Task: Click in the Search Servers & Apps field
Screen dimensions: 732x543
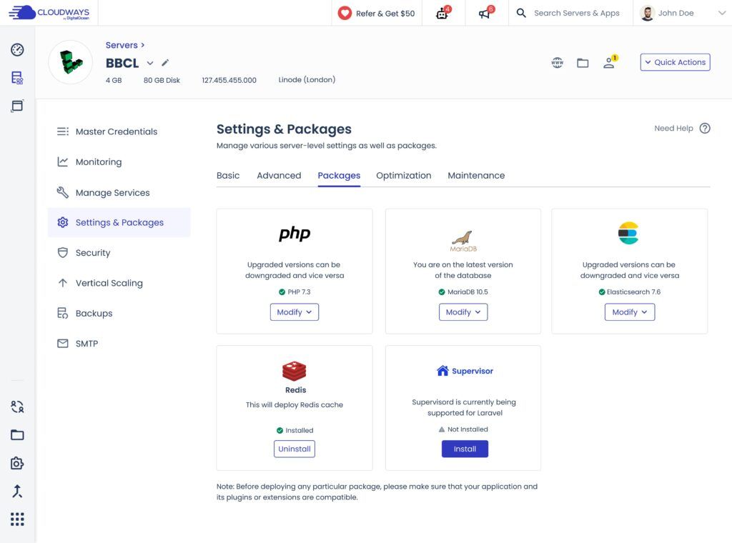Action: (577, 13)
